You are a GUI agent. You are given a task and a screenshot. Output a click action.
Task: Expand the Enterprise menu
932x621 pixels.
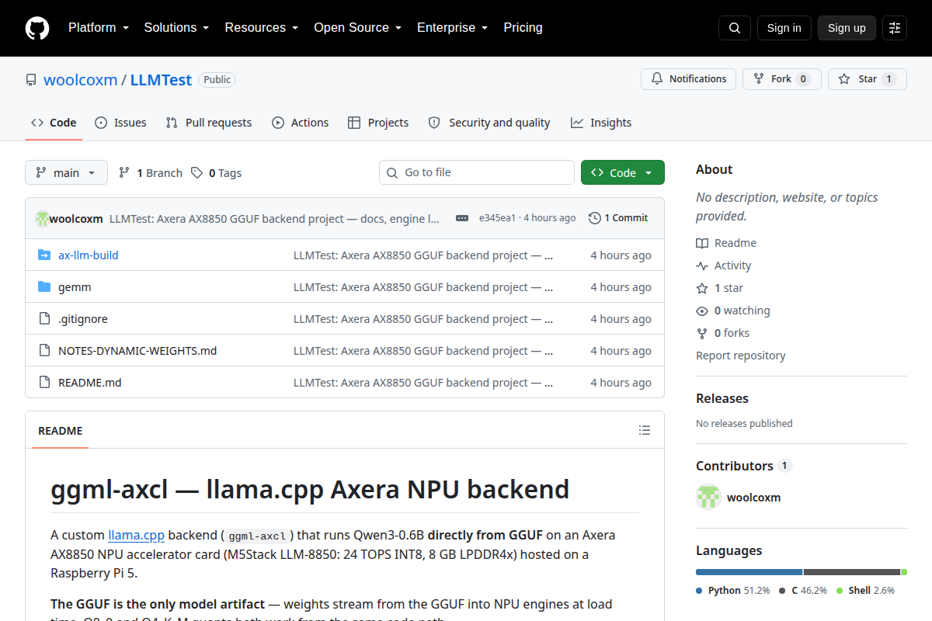click(x=452, y=28)
